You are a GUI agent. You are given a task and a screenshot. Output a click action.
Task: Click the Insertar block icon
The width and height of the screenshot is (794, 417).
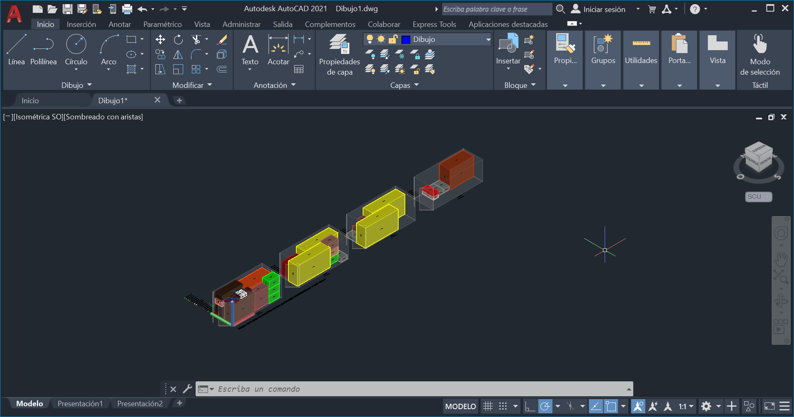click(508, 46)
